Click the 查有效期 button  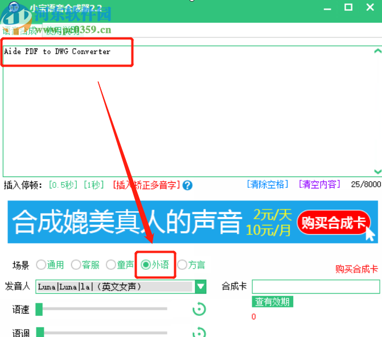tap(272, 302)
